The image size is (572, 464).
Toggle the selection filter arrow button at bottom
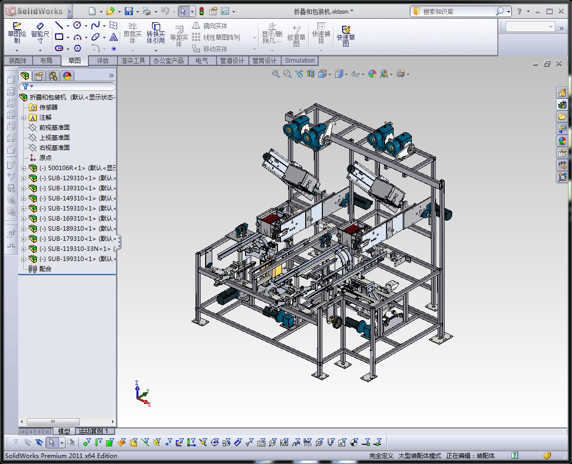tap(51, 443)
